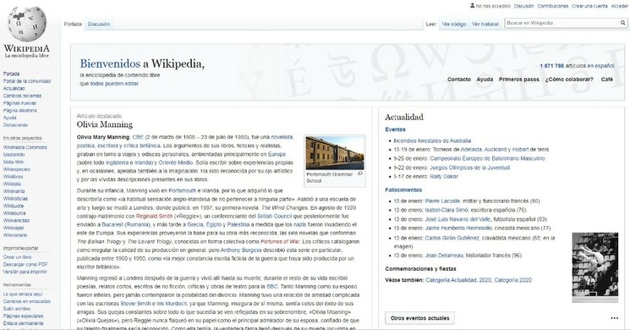This screenshot has height=330, width=630.
Task: Open the Café link
Action: 606,80
